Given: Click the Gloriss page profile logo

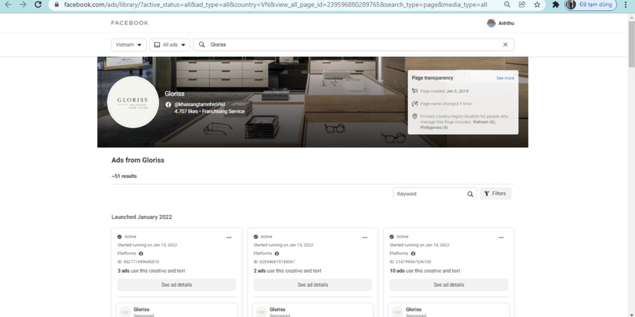Looking at the screenshot, I should [x=133, y=102].
